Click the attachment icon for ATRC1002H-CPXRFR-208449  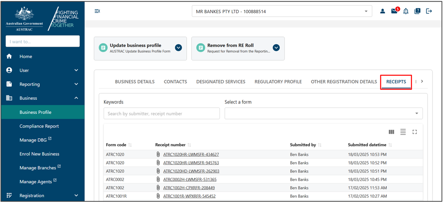(158, 188)
